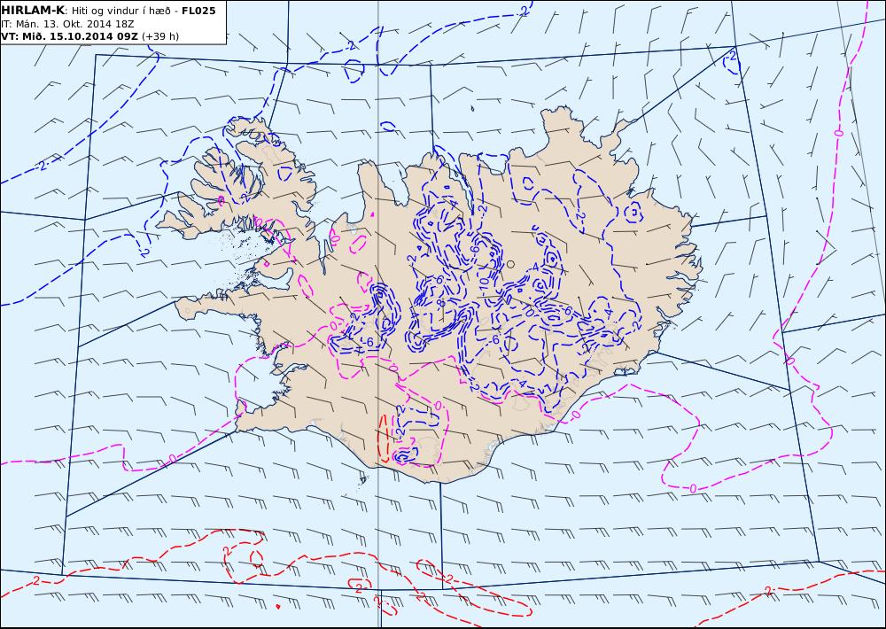Screen dimensions: 886x629
Task: Click the FL025 flight level label
Action: [x=198, y=11]
